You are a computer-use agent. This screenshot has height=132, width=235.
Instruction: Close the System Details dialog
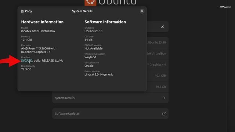point(142,11)
